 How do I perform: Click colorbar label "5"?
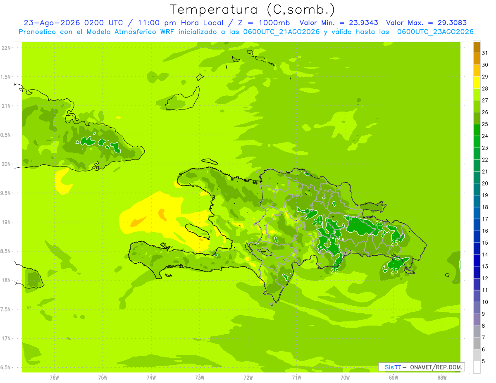pyautogui.click(x=484, y=362)
